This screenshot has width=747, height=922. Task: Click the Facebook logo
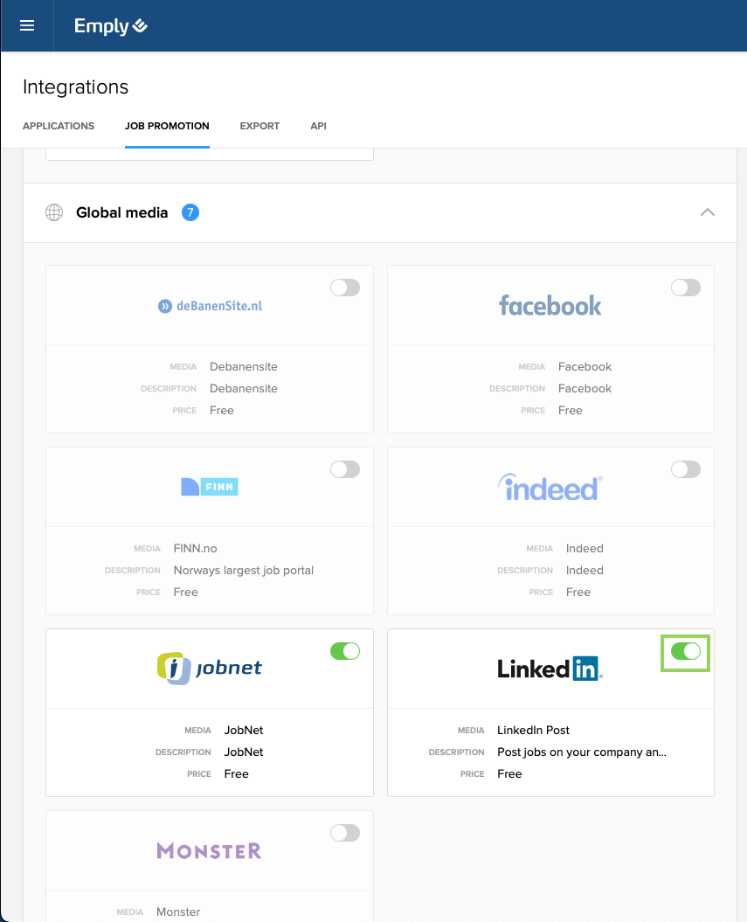point(550,306)
